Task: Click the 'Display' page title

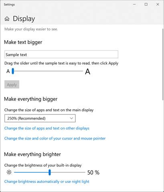Action: coord(24,19)
